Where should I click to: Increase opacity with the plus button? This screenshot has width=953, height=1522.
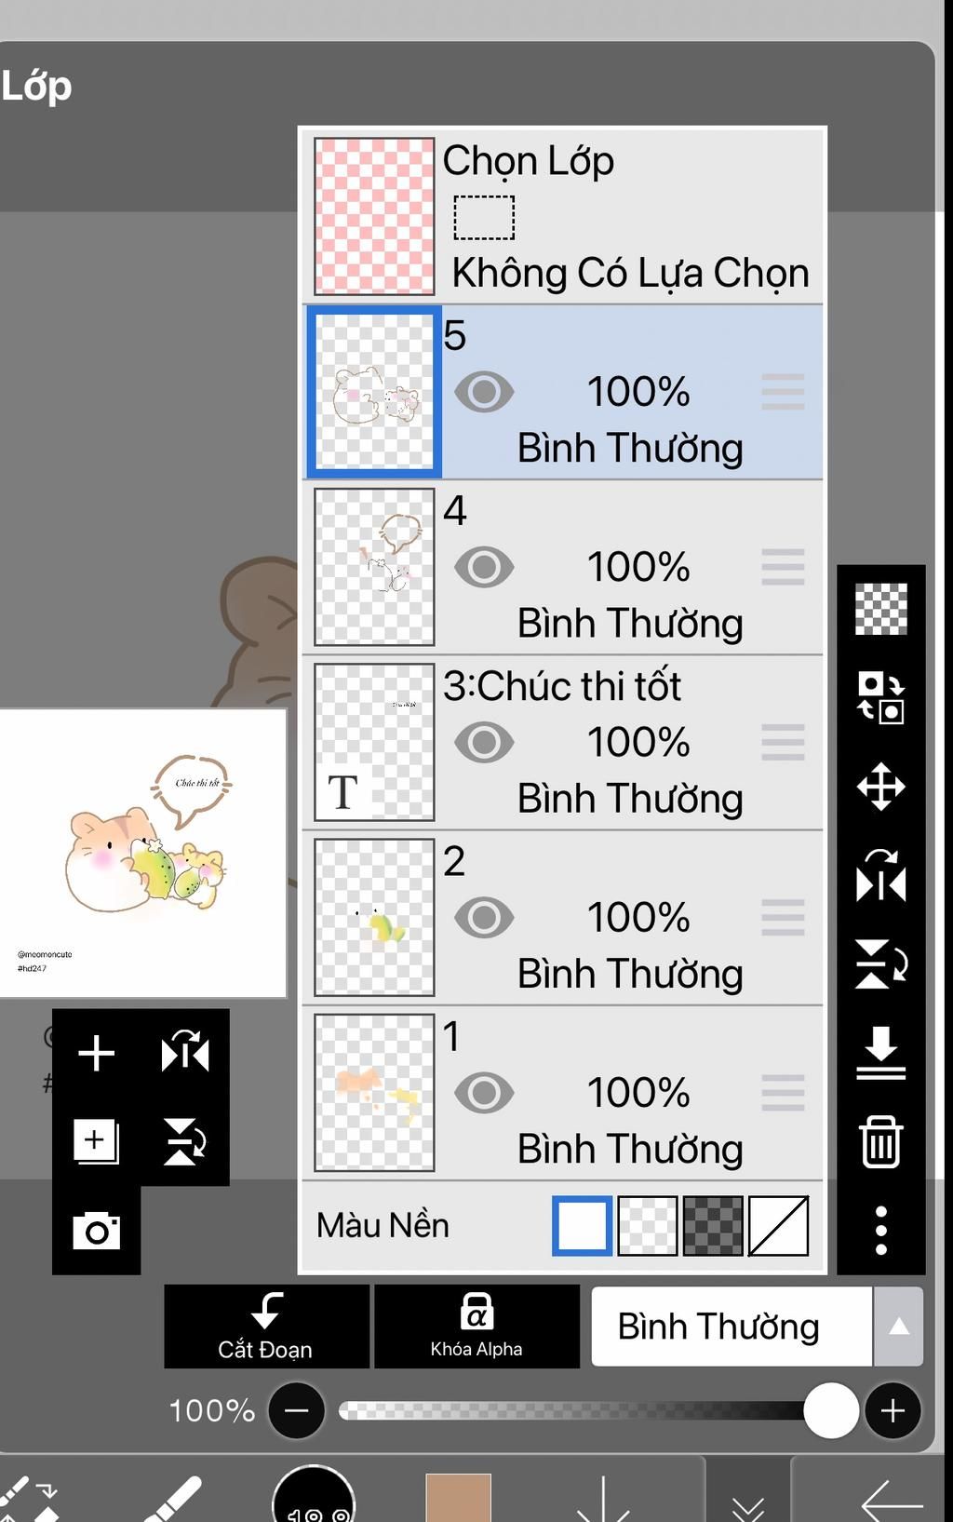[893, 1411]
